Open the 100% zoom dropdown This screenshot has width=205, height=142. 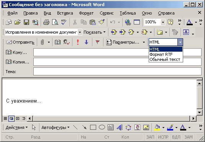tap(163, 22)
